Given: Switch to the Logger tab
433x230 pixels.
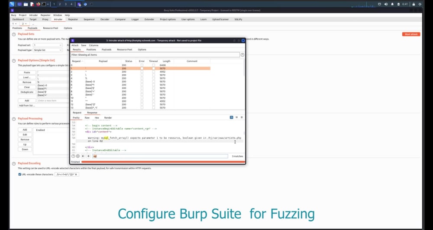Looking at the screenshot, I should 135,19.
